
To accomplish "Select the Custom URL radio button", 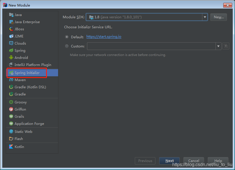I will 67,46.
